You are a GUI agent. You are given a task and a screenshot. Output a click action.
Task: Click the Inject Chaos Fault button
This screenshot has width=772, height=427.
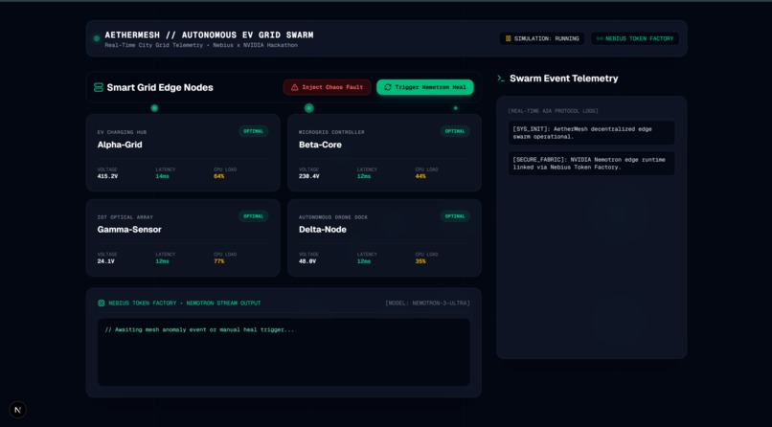click(327, 87)
